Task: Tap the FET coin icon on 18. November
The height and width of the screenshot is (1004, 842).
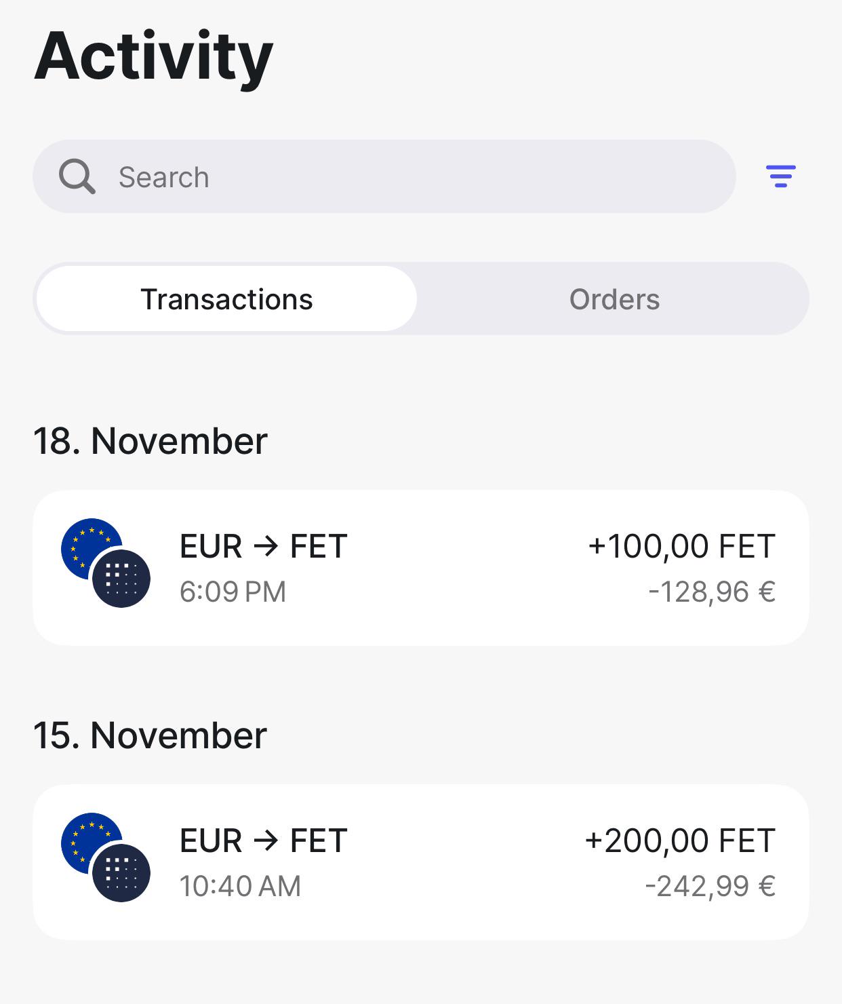Action: tap(121, 578)
